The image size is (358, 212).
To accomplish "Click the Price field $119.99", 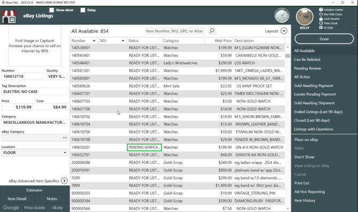I will pyautogui.click(x=17, y=107).
